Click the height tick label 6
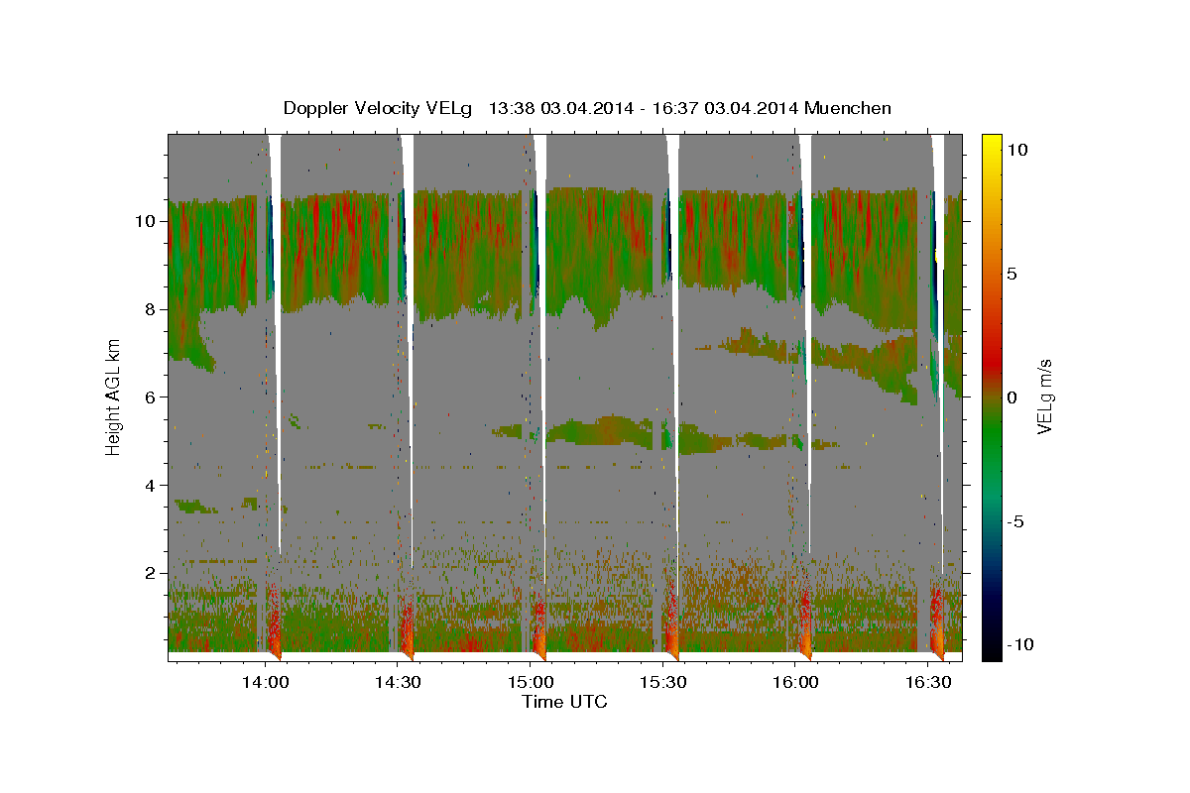The height and width of the screenshot is (793, 1190). coord(152,397)
